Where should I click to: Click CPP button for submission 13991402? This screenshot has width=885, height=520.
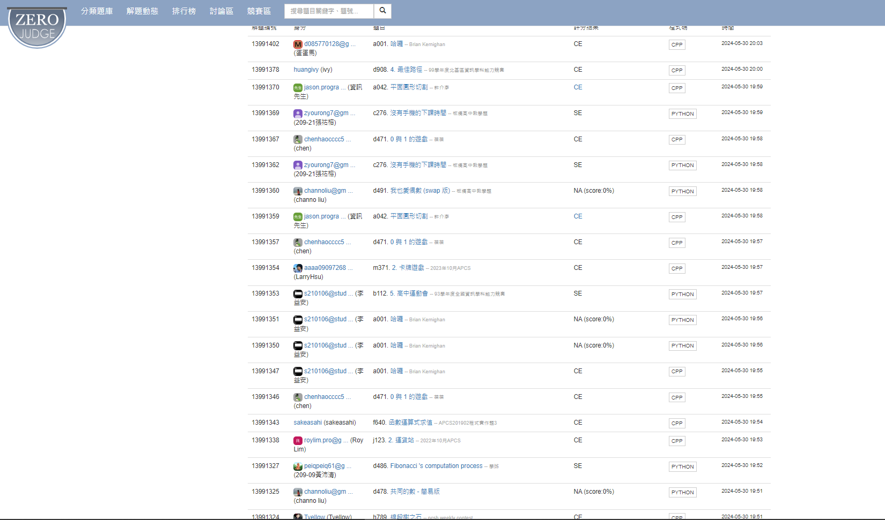[x=677, y=45]
